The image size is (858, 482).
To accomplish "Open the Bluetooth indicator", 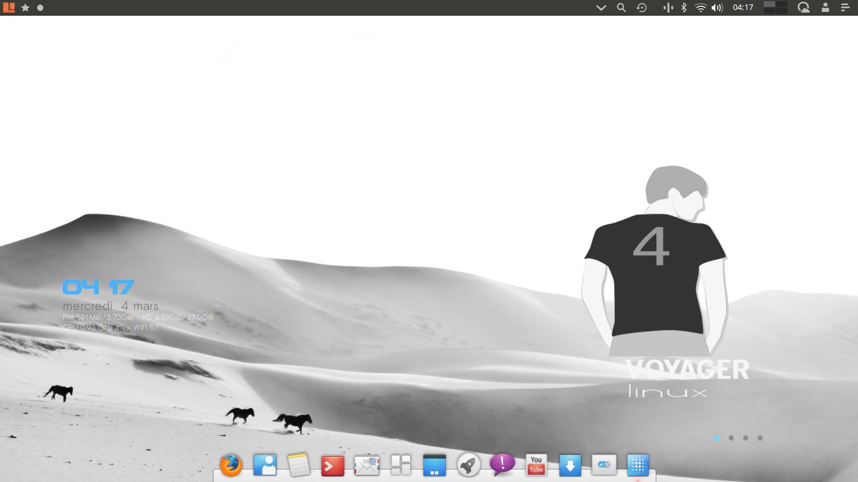I will point(685,8).
